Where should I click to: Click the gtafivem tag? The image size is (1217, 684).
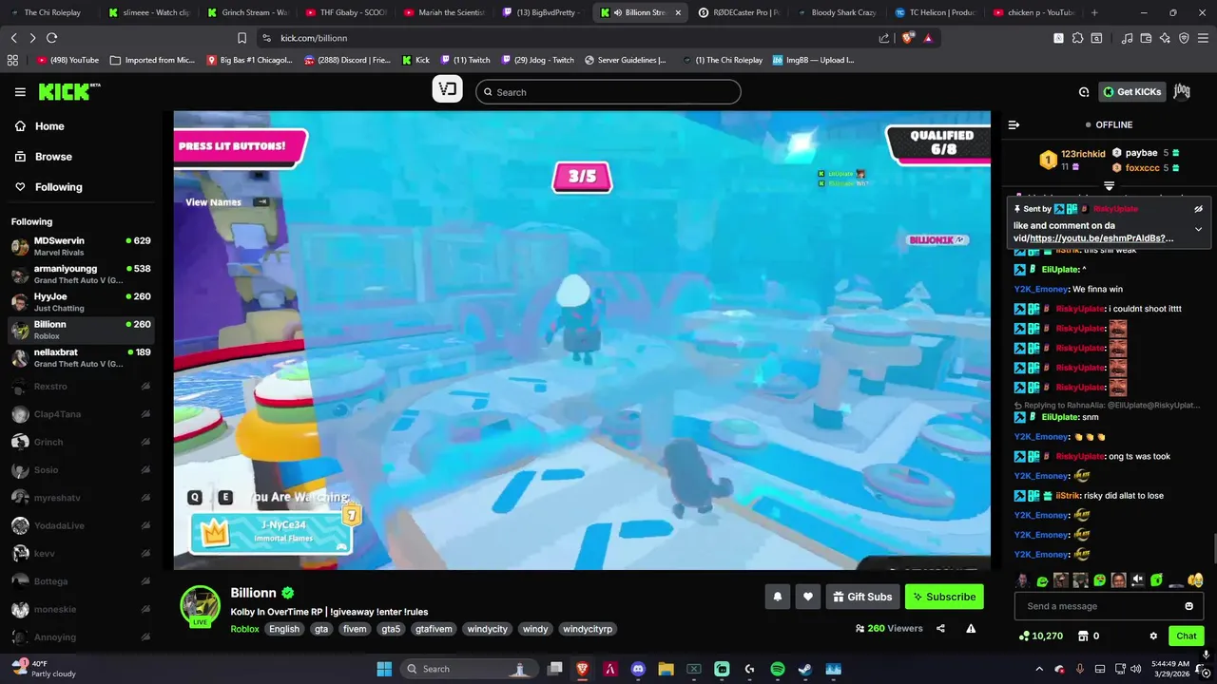(x=434, y=629)
